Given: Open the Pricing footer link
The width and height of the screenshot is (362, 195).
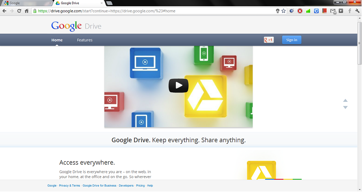Looking at the screenshot, I should (x=140, y=185).
